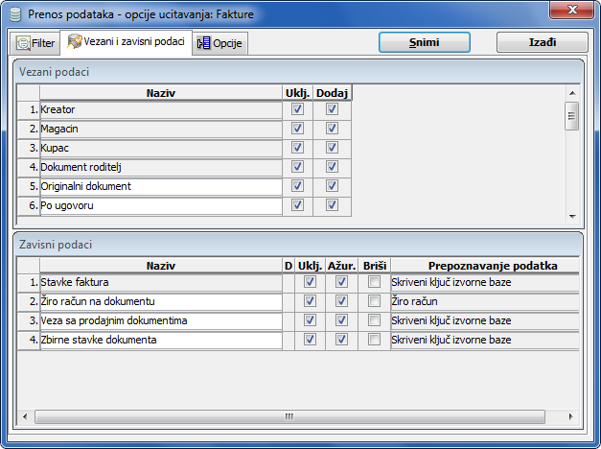
Task: Toggle Uklj. checkbox for Kupac row
Action: point(297,148)
